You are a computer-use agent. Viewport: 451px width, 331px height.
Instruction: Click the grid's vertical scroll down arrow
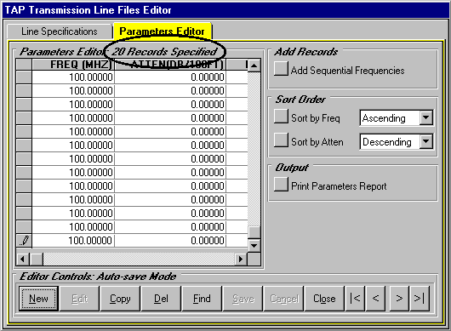[x=254, y=246]
